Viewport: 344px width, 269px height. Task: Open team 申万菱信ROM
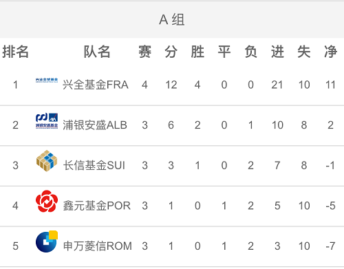tap(98, 246)
